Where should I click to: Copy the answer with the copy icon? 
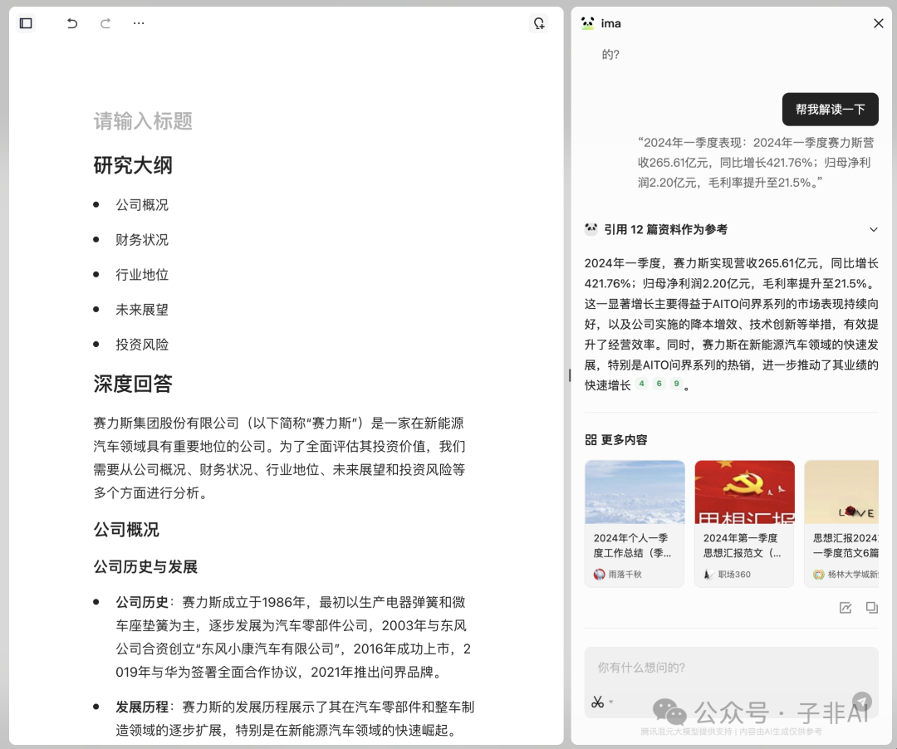(x=871, y=608)
